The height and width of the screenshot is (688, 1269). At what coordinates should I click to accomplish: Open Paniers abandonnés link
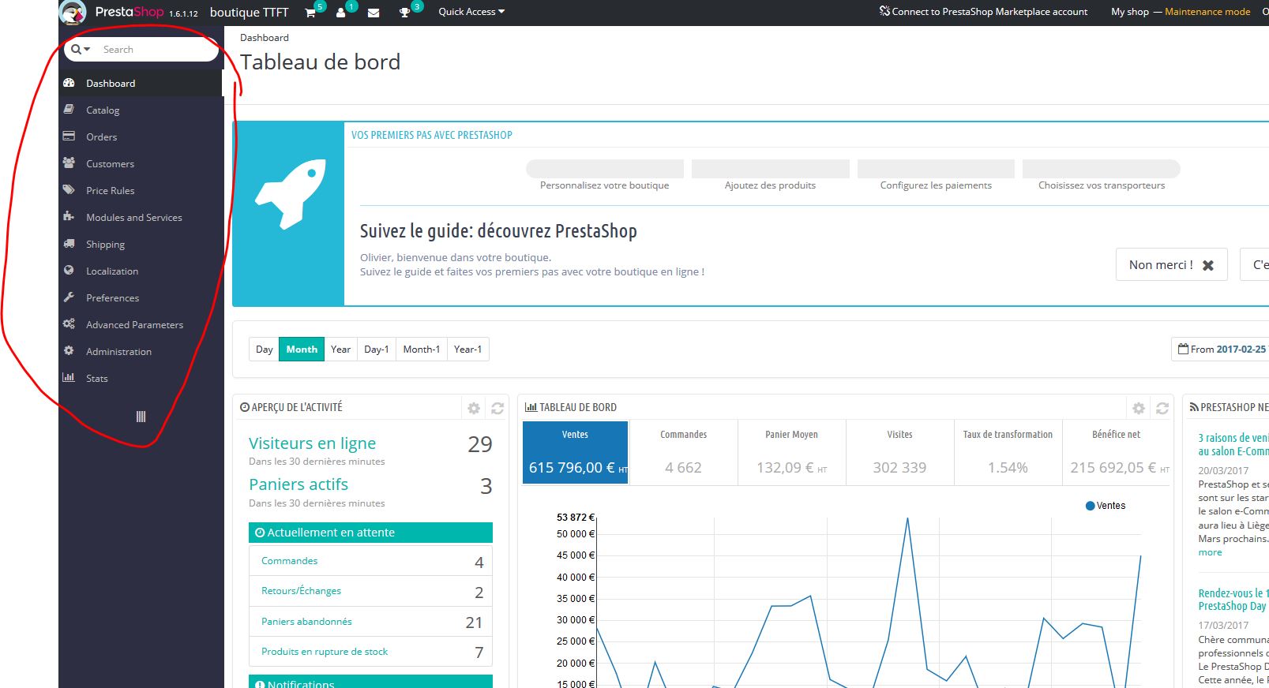306,622
